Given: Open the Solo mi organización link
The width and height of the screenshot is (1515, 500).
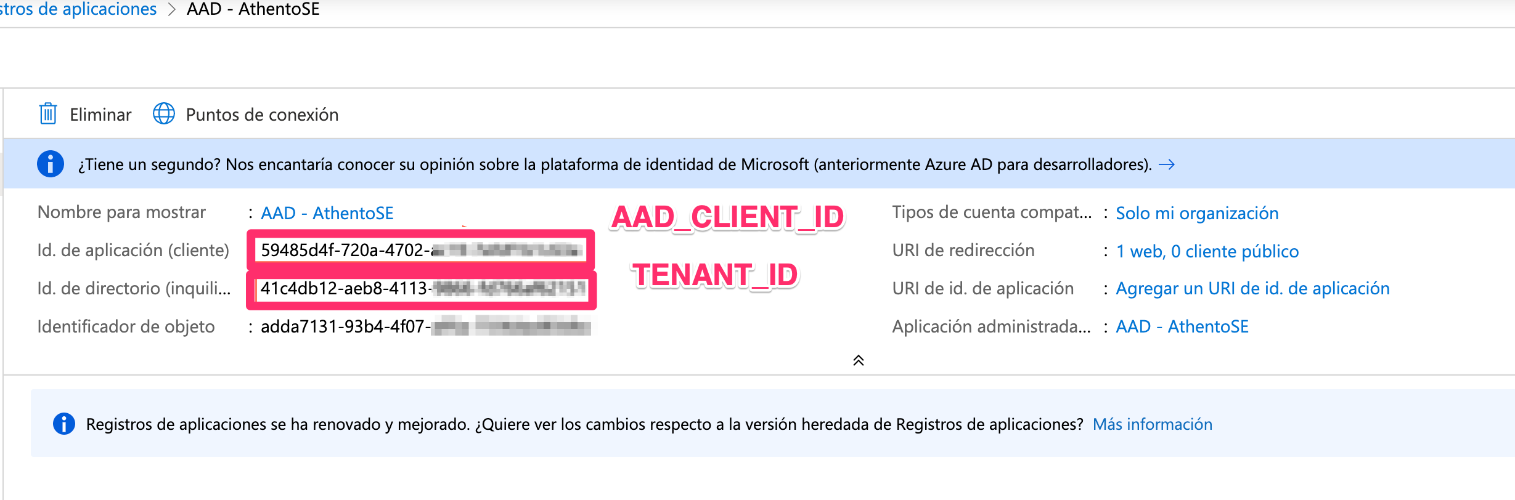Looking at the screenshot, I should tap(1197, 213).
